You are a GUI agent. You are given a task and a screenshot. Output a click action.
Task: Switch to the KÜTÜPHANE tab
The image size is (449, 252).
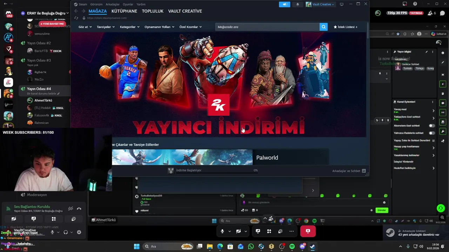point(124,11)
